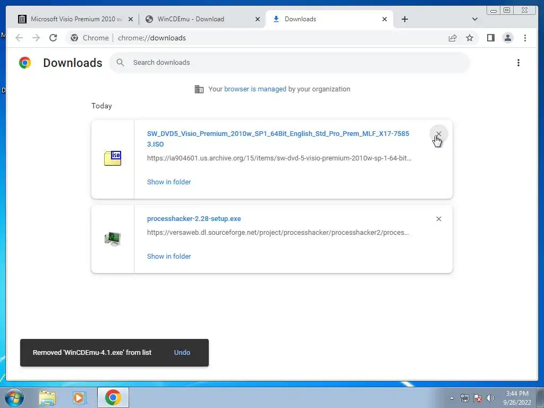This screenshot has height=408, width=544.
Task: Toggle the side panel icon
Action: (x=490, y=38)
